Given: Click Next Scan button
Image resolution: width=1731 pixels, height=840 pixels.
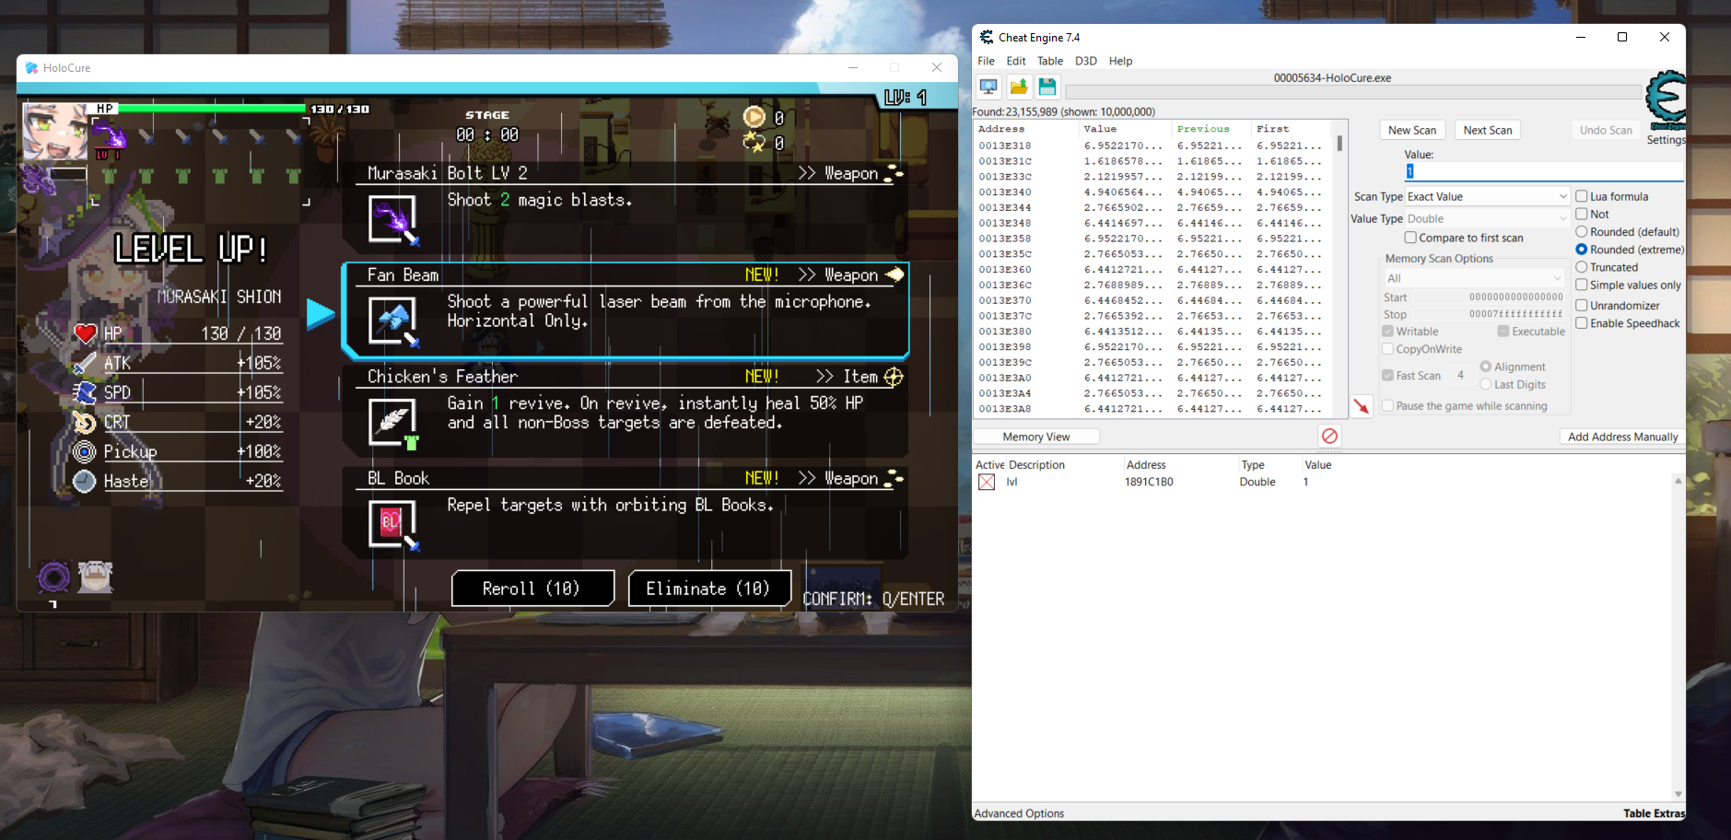Looking at the screenshot, I should (x=1488, y=130).
